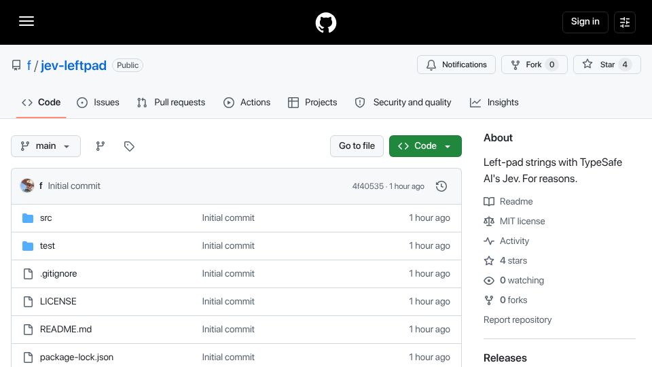Viewport: 652px width, 367px height.
Task: Open owner profile link 'f'
Action: (29, 65)
